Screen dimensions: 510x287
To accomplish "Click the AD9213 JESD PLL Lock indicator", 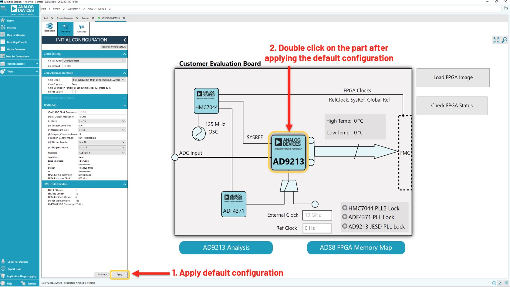I will point(345,226).
